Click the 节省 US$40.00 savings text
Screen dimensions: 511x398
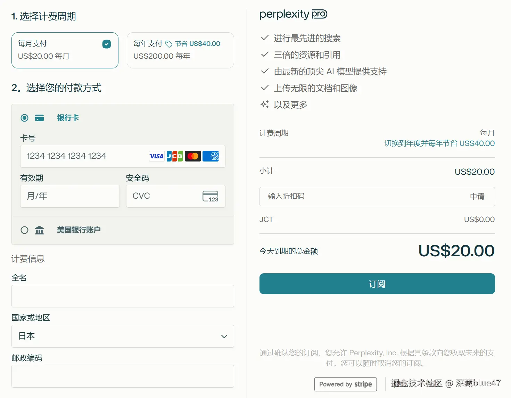(x=198, y=44)
